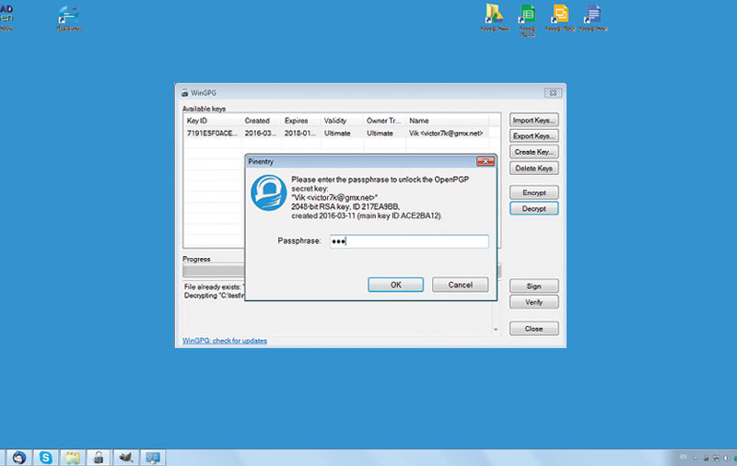Screen dimensions: 737x466
Task: Sort keys by Key ID column
Action: 213,121
